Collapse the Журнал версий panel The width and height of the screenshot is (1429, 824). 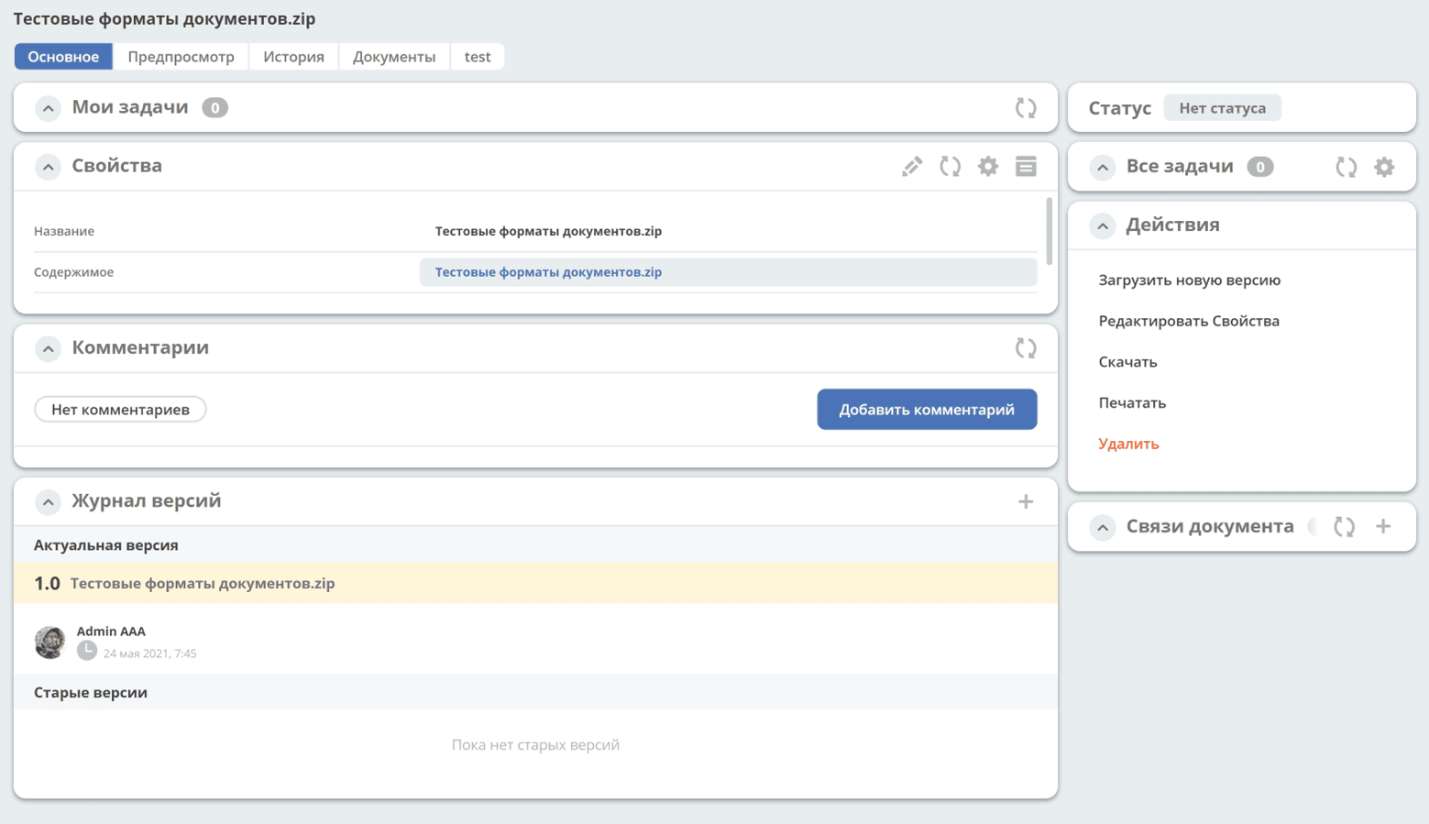[x=48, y=501]
